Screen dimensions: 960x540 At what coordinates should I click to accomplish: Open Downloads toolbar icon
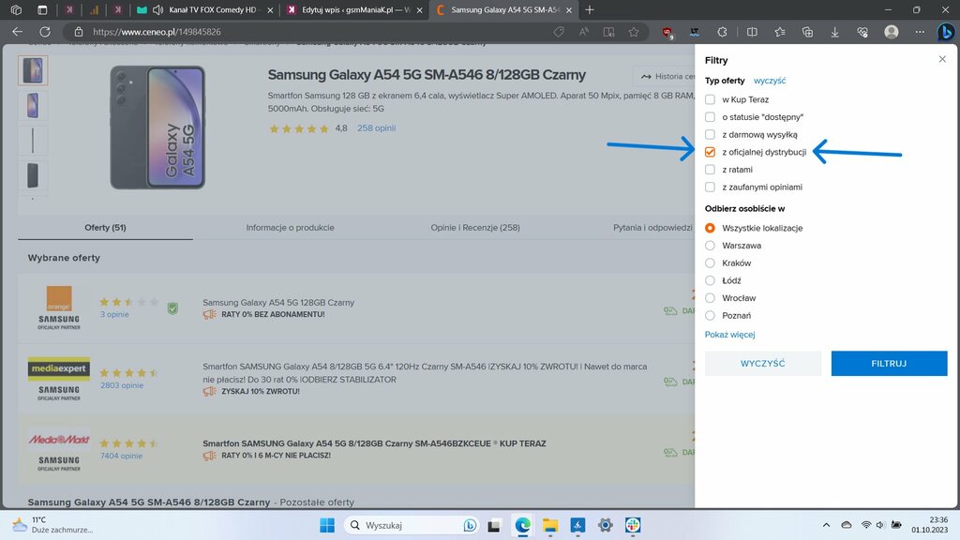point(834,32)
